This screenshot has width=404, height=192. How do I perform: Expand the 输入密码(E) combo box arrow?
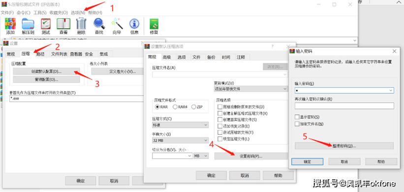[391, 90]
